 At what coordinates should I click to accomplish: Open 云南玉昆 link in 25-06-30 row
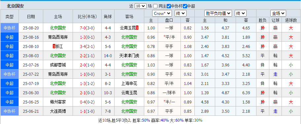pos(129,93)
